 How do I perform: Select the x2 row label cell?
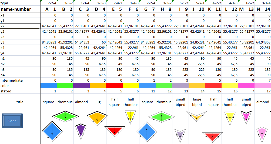[x=20, y=26]
